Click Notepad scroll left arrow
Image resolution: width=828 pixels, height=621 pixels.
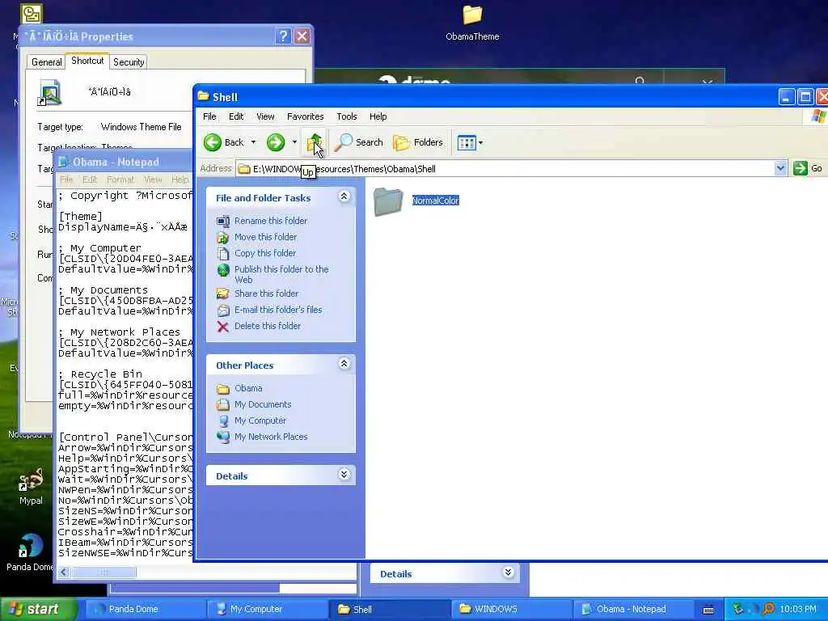64,572
